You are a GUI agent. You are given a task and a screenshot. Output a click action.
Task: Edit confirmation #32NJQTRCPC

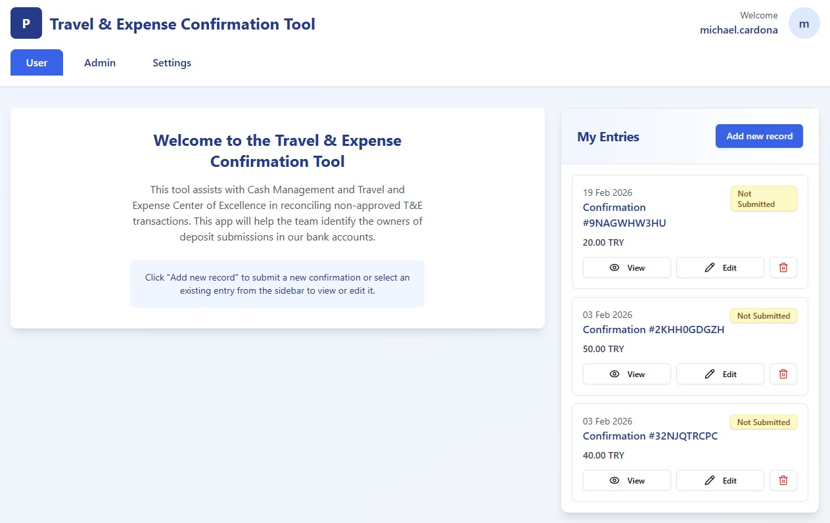coord(720,480)
